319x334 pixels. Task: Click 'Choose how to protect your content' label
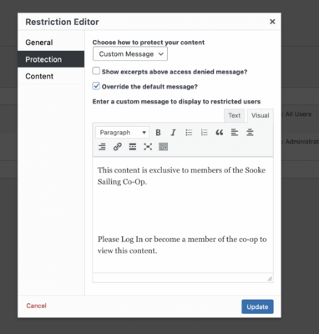click(149, 43)
